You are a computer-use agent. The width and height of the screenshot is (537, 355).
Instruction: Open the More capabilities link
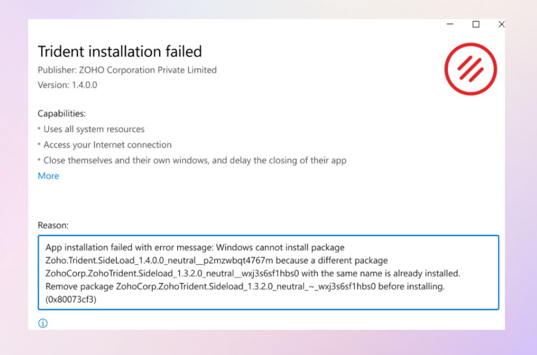[48, 176]
